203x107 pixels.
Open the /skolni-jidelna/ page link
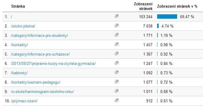23,26
